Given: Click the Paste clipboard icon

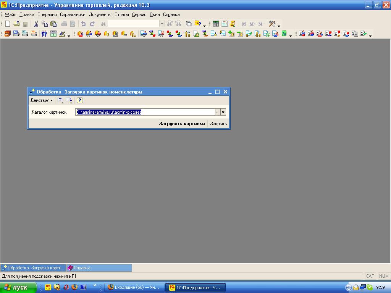Looking at the screenshot, I should tap(53, 24).
